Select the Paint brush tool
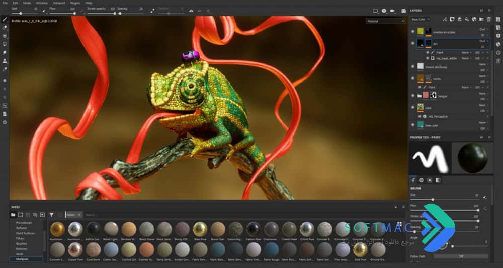This screenshot has height=268, width=503. (5, 19)
